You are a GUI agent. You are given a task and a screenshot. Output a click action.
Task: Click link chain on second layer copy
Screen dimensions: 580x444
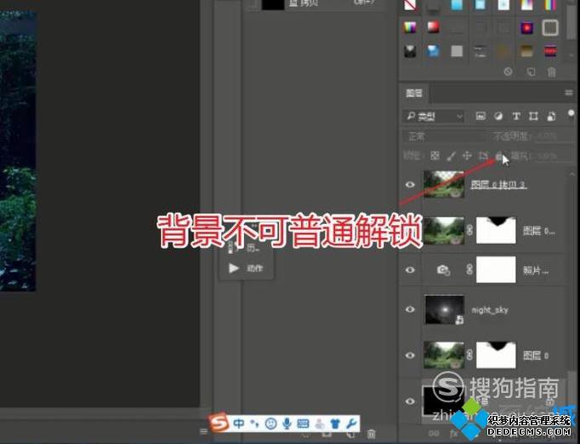469,231
